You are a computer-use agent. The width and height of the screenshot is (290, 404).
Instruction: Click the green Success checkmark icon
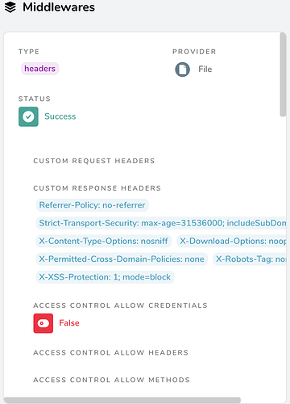pyautogui.click(x=28, y=116)
